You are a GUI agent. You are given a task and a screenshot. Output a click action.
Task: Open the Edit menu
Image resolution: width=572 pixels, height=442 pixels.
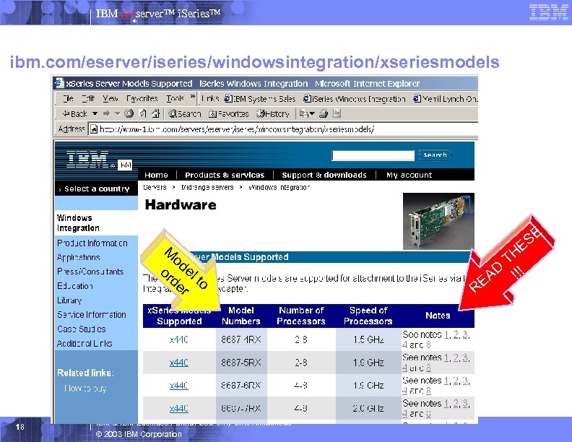click(x=88, y=98)
